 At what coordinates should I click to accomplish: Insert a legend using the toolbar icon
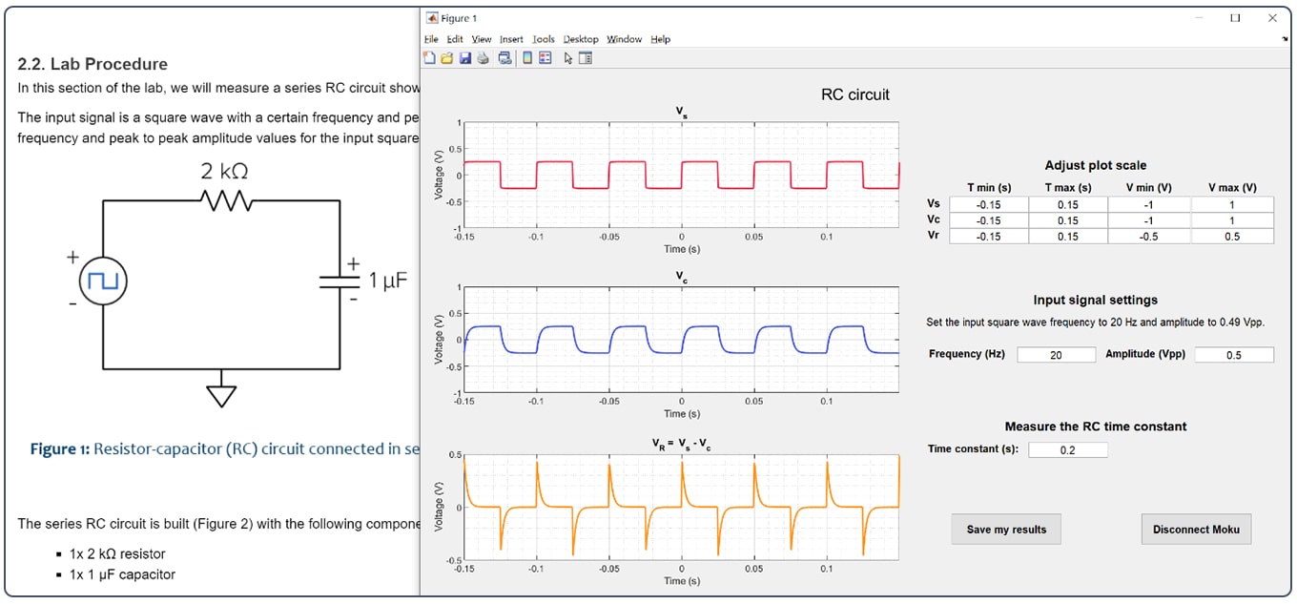(545, 58)
